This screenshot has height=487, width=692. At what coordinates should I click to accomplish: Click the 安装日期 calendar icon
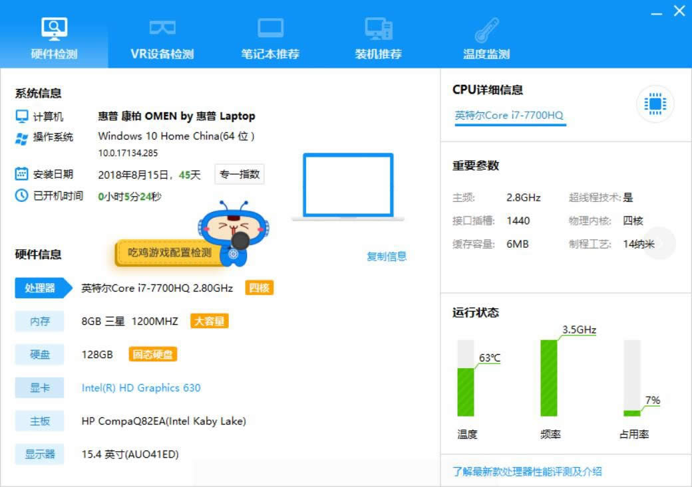[21, 174]
